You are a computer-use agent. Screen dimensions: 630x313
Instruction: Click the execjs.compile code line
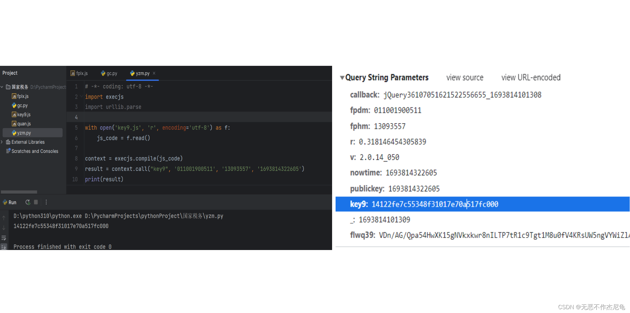[134, 159]
